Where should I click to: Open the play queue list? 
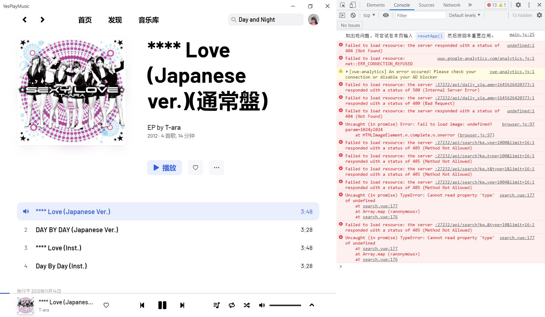(216, 305)
